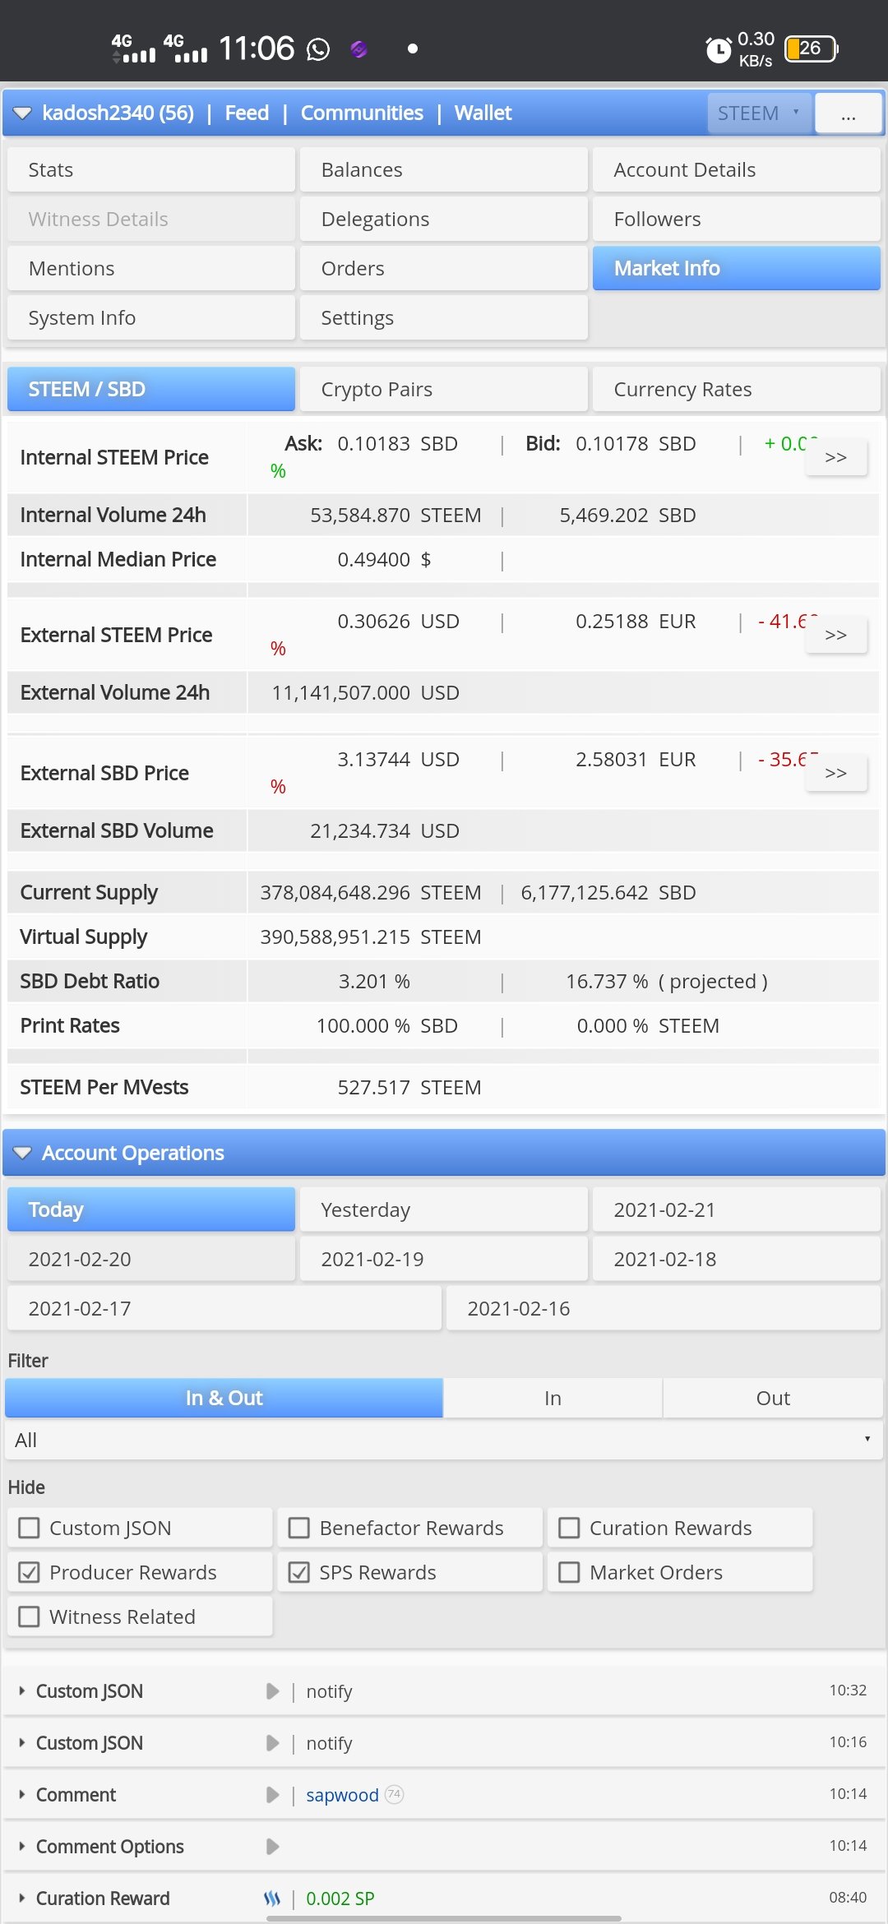
Task: Open the All operations filter dropdown
Action: point(444,1440)
